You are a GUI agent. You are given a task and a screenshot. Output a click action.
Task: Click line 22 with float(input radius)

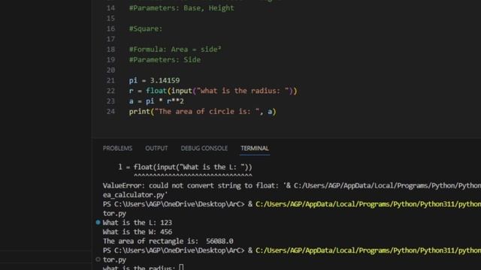click(213, 91)
